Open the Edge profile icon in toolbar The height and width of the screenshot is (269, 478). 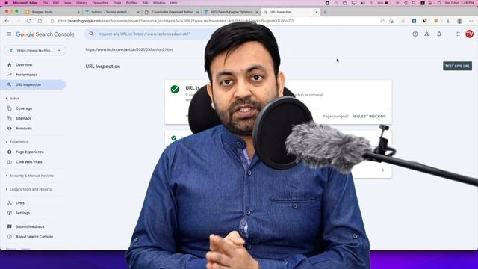coord(459,21)
